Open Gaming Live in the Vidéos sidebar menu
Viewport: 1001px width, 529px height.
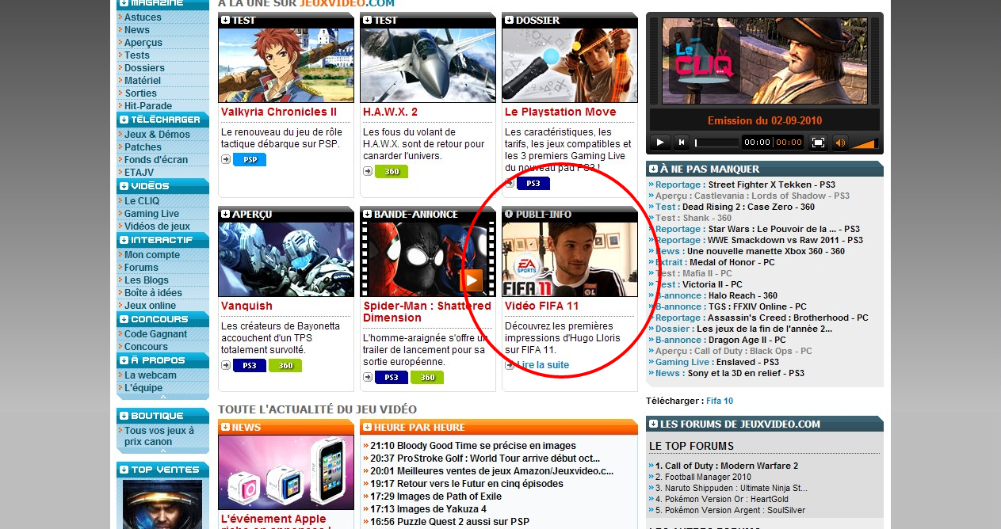pos(152,214)
